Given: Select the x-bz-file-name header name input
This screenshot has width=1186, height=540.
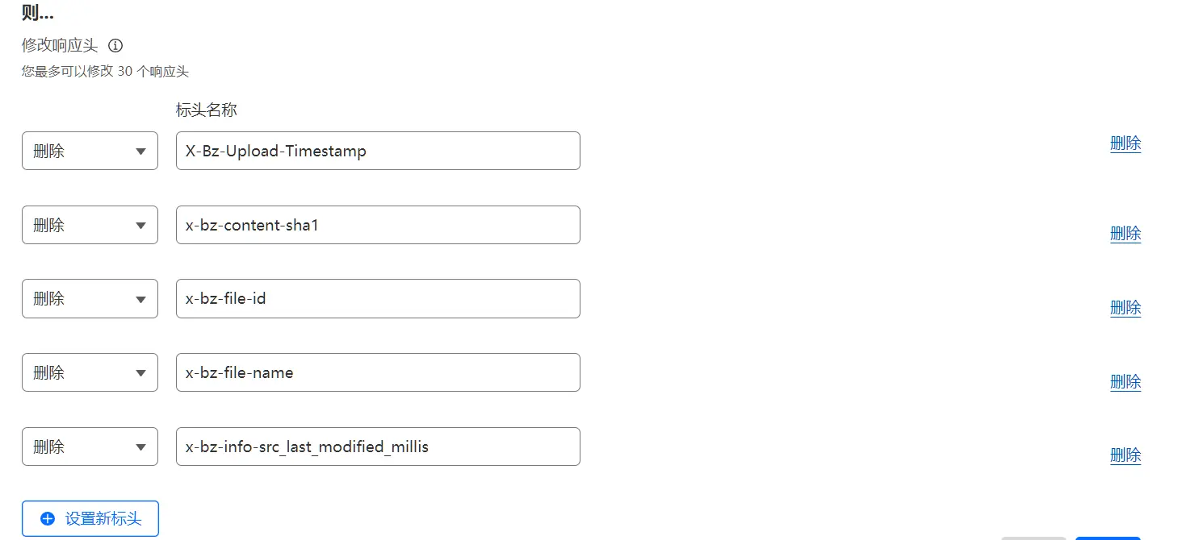Looking at the screenshot, I should tap(378, 372).
